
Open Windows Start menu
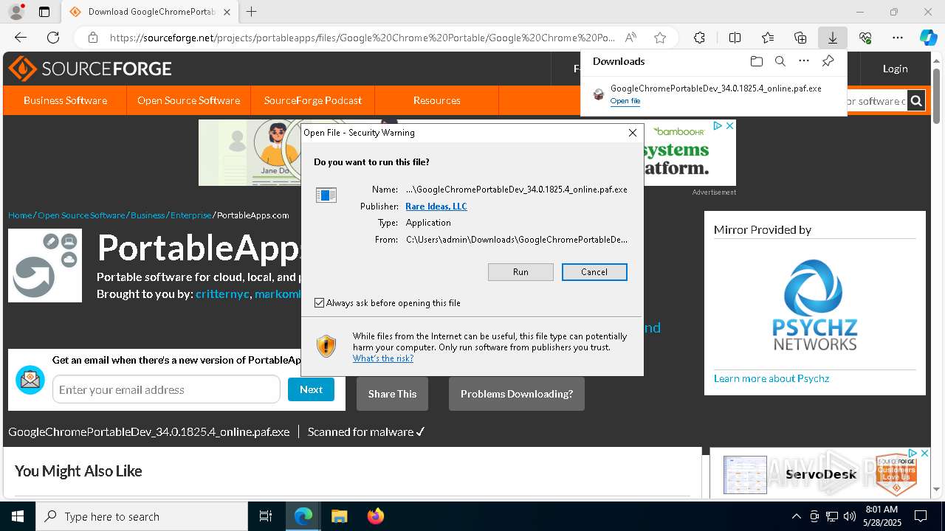(18, 516)
